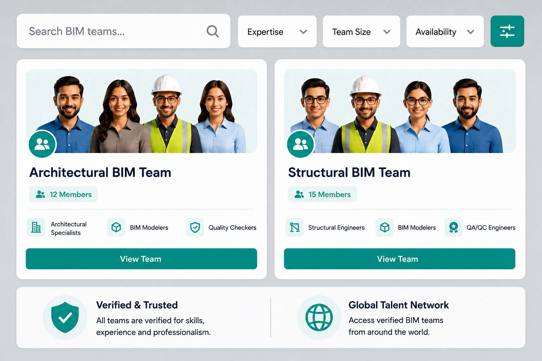Open advanced filters slider button
Screen dimensions: 542x361
click(507, 31)
